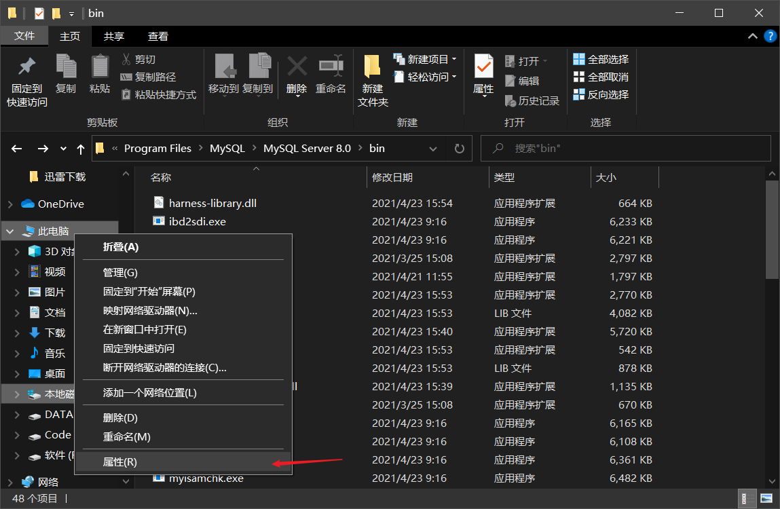Go back with the Back arrow
780x509 pixels.
(x=17, y=148)
